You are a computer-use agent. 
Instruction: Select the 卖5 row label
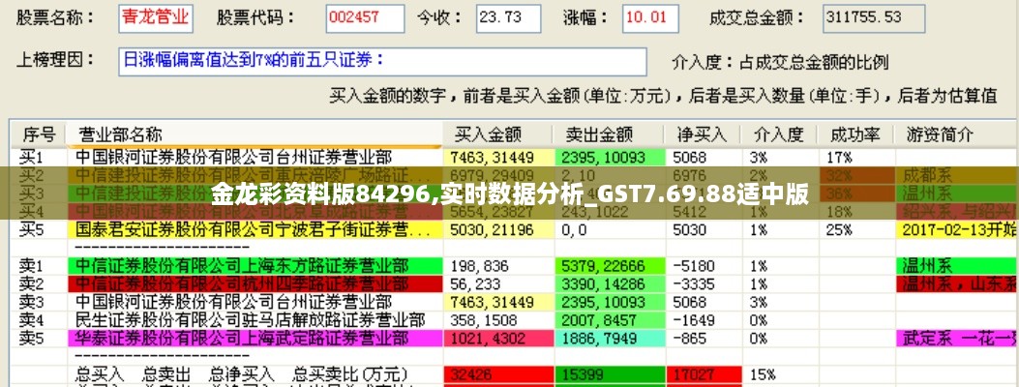point(31,339)
